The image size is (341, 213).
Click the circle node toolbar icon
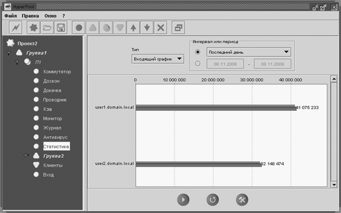(78, 28)
